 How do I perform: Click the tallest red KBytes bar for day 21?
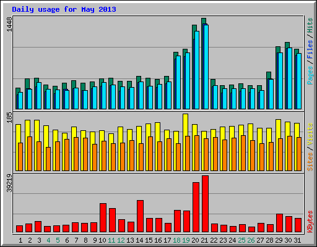click(x=205, y=204)
